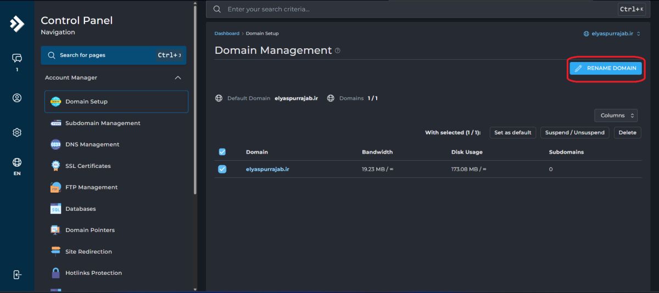
Task: Click the SSL Certificates icon in sidebar
Action: [x=55, y=166]
